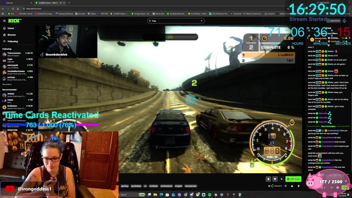Show previous top gifters
The image size is (352, 198).
click(308, 38)
